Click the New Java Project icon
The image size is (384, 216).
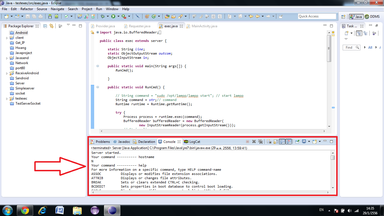click(x=80, y=16)
